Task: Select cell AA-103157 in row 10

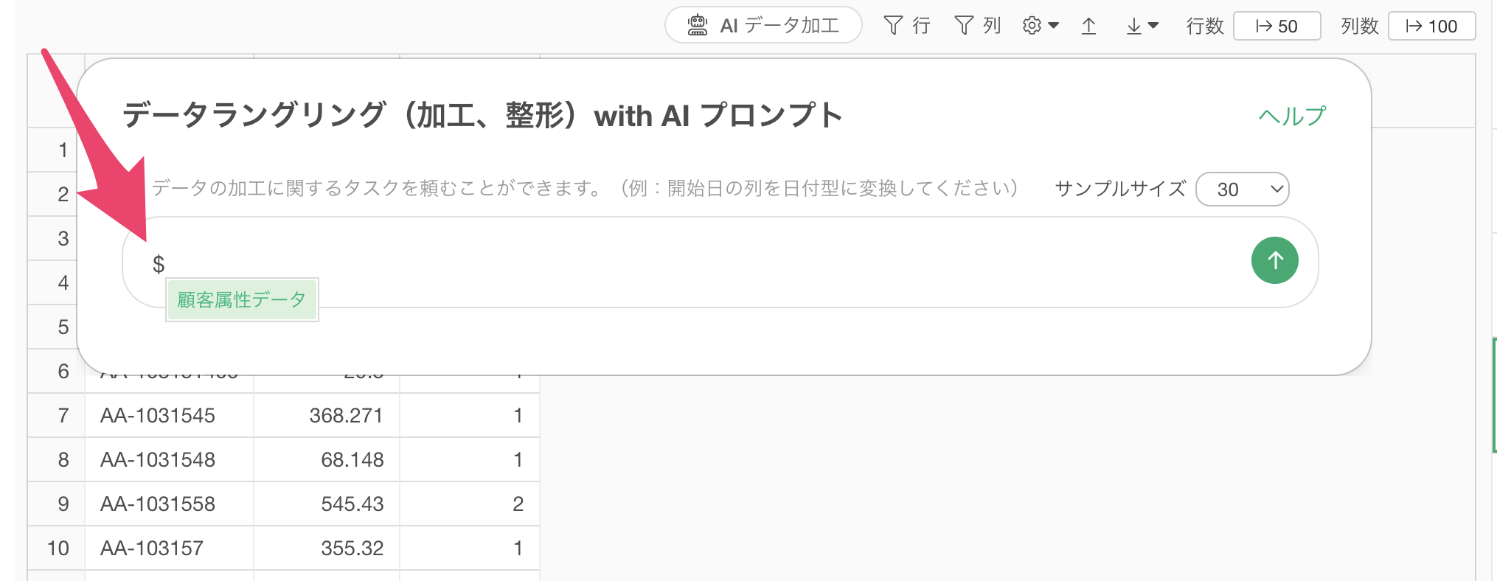Action: (169, 548)
